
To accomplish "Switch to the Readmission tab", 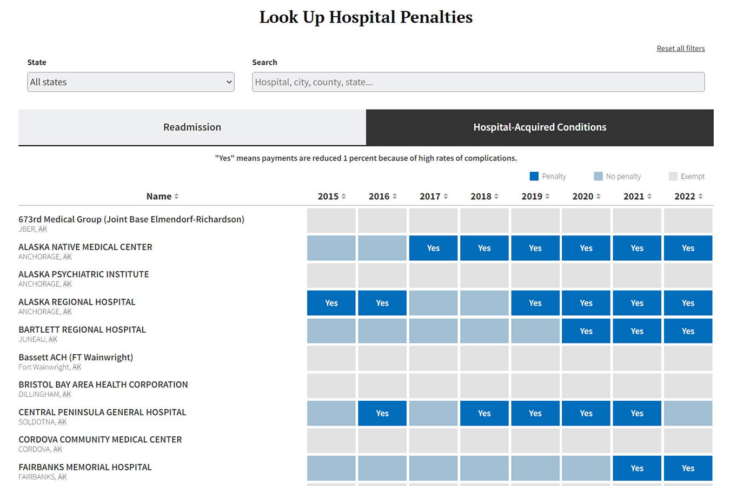I will click(192, 127).
